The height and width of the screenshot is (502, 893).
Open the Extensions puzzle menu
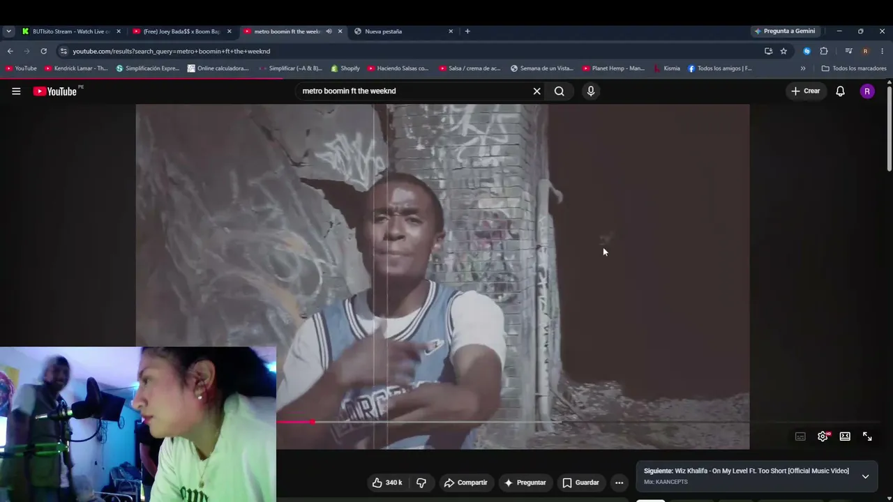tap(824, 51)
